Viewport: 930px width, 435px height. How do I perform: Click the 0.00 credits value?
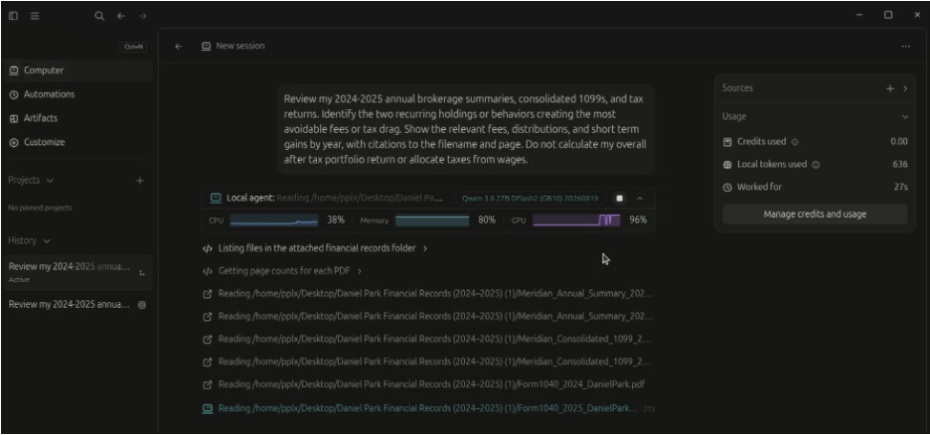click(x=898, y=142)
